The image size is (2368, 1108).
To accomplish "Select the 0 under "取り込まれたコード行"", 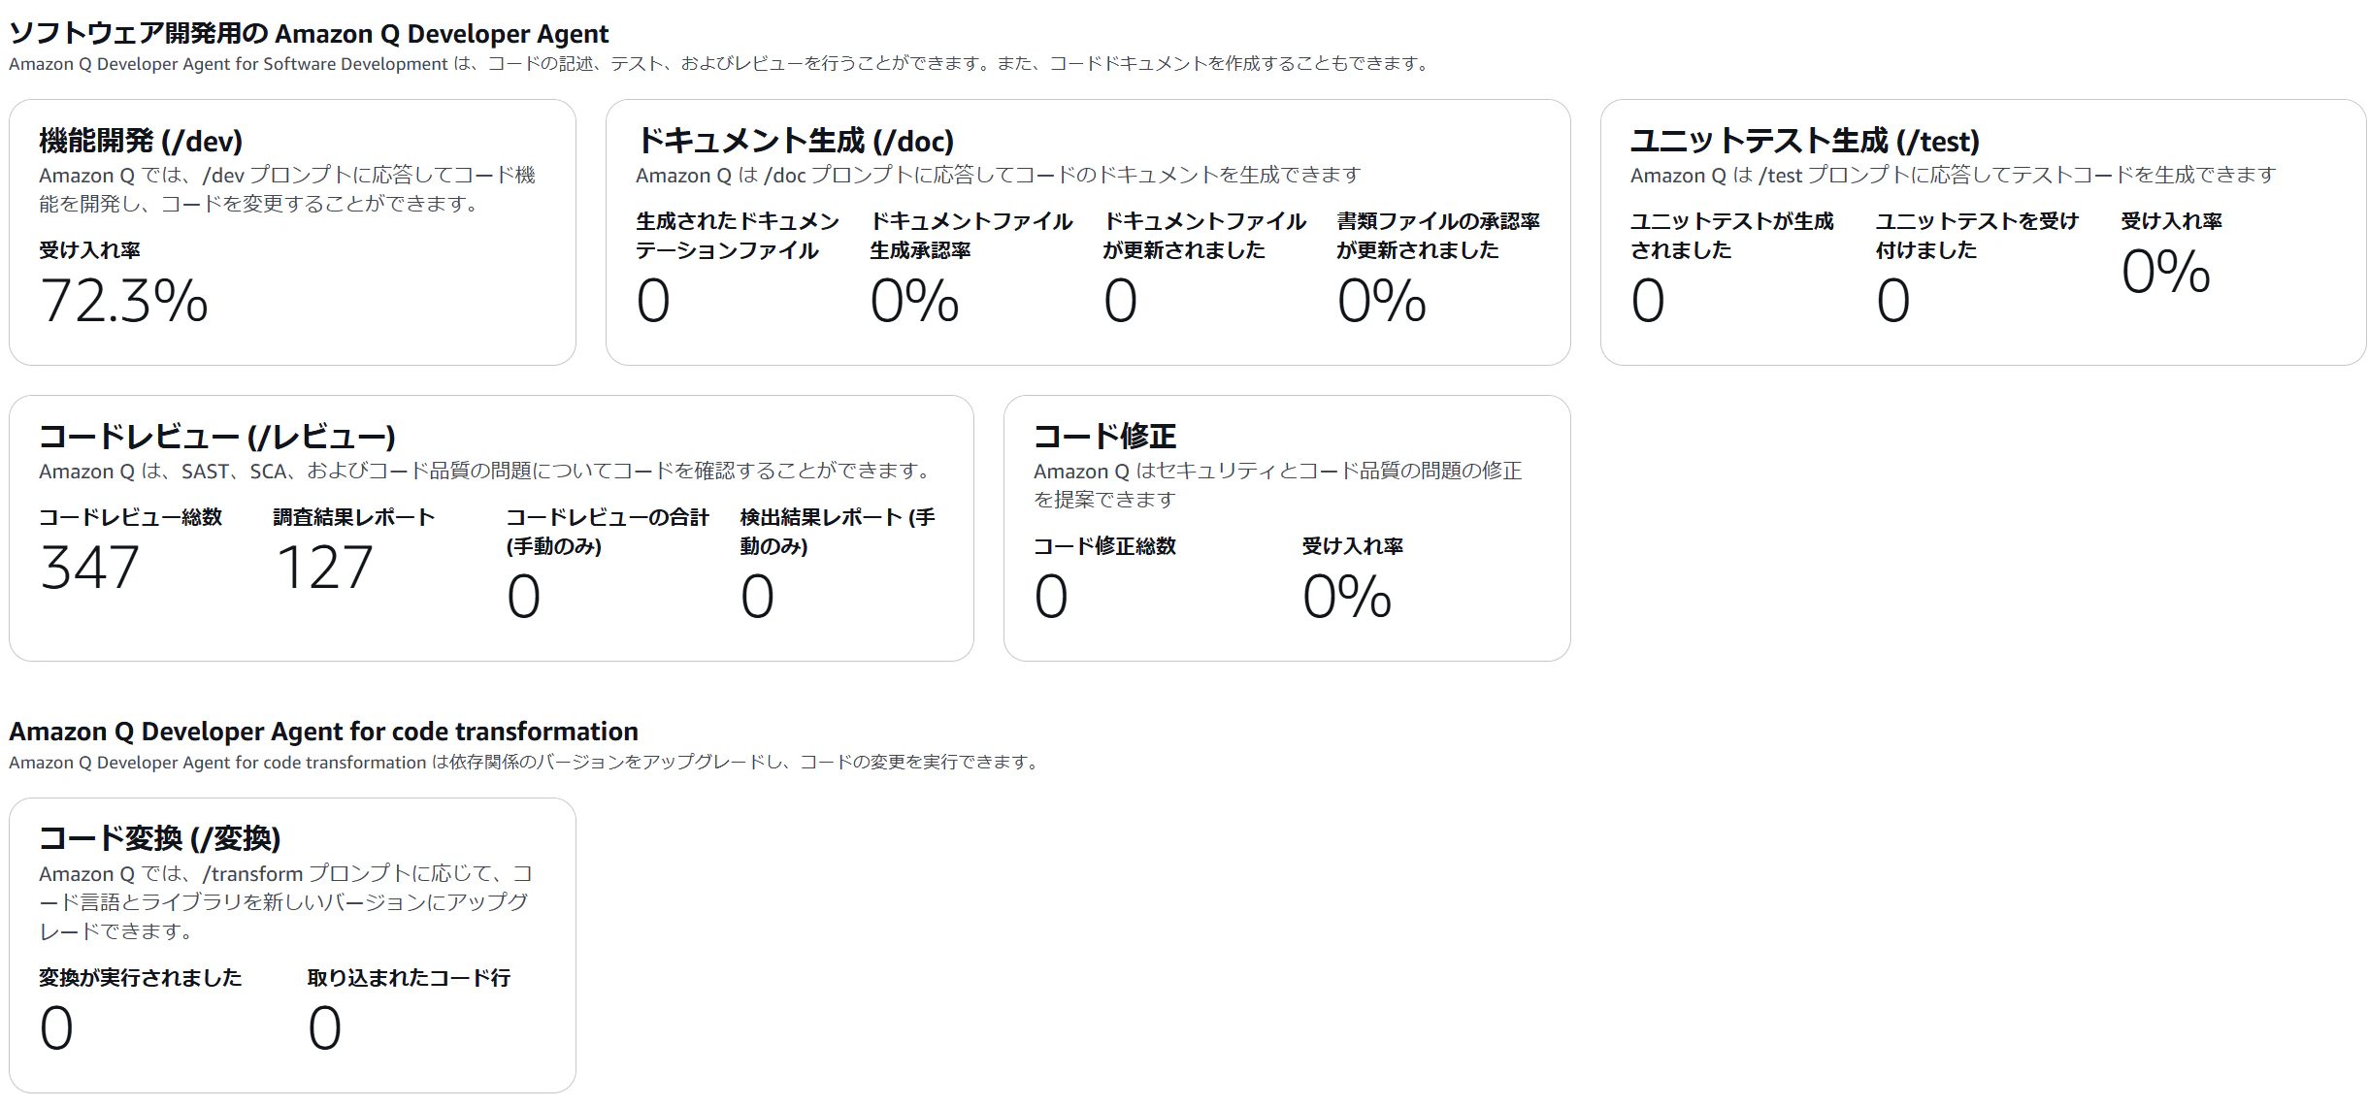I will point(324,1027).
